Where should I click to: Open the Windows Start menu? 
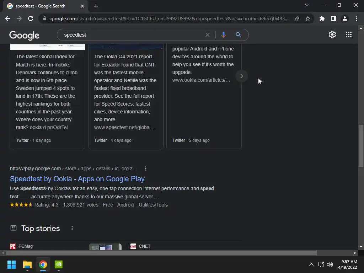[11, 264]
